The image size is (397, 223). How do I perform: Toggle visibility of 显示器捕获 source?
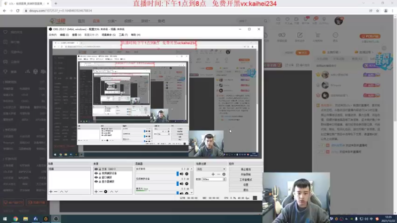pyautogui.click(x=96, y=181)
